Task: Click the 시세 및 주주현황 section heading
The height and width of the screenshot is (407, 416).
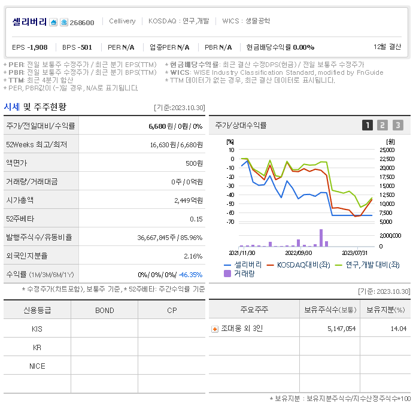Action: click(35, 107)
